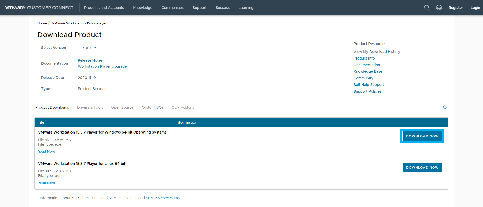The image size is (483, 207).
Task: Open the Knowledge menu
Action: [x=143, y=8]
